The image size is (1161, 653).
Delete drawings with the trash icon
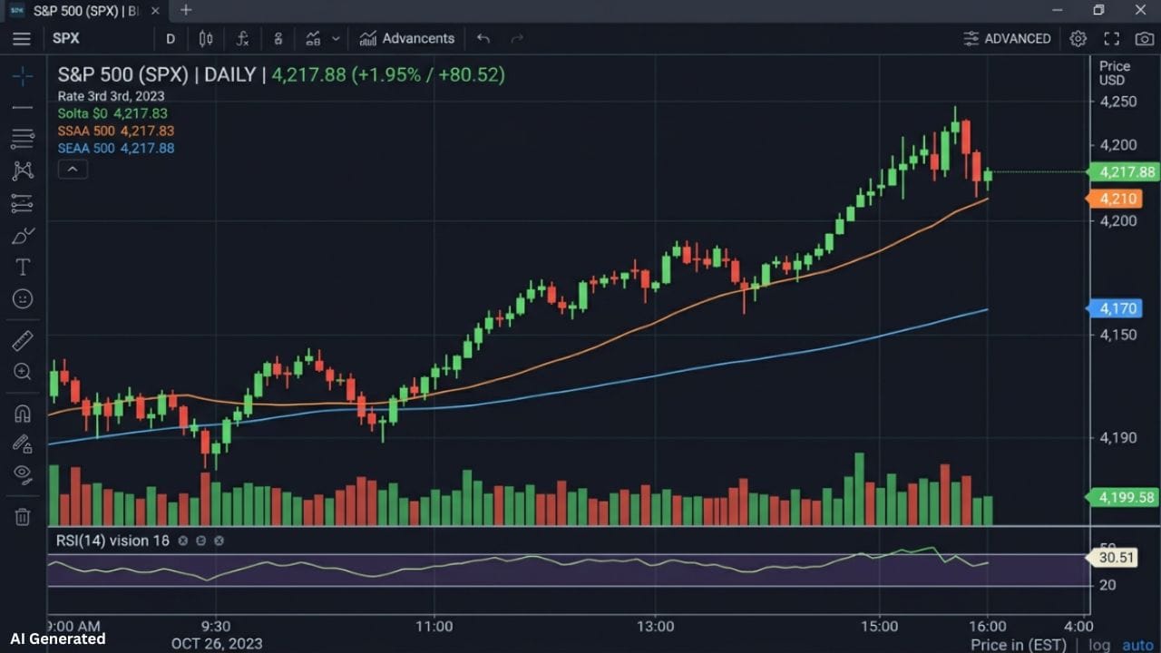(23, 516)
